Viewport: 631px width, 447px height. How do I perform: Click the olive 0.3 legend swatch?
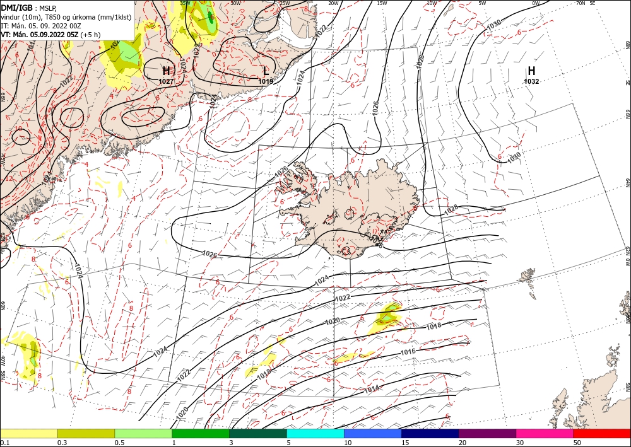coord(86,433)
